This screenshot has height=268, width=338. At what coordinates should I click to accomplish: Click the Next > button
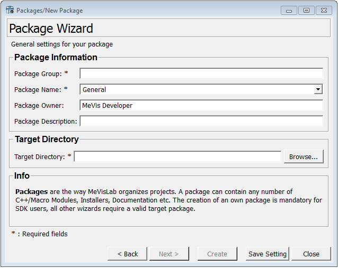168,254
